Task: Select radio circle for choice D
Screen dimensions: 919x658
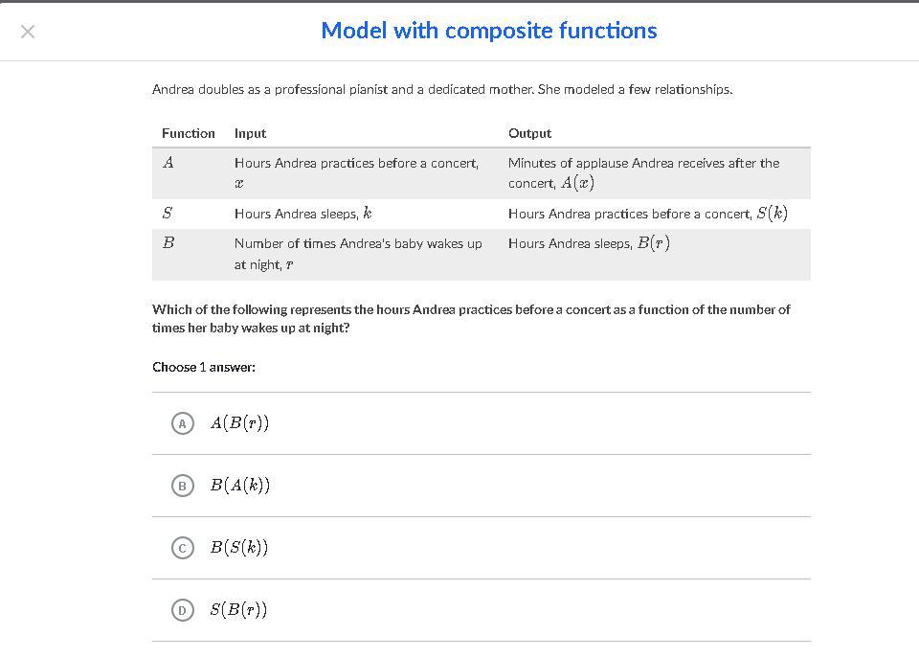Action: tap(182, 610)
